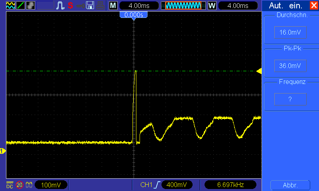Click the sine wave display icon

11,6
